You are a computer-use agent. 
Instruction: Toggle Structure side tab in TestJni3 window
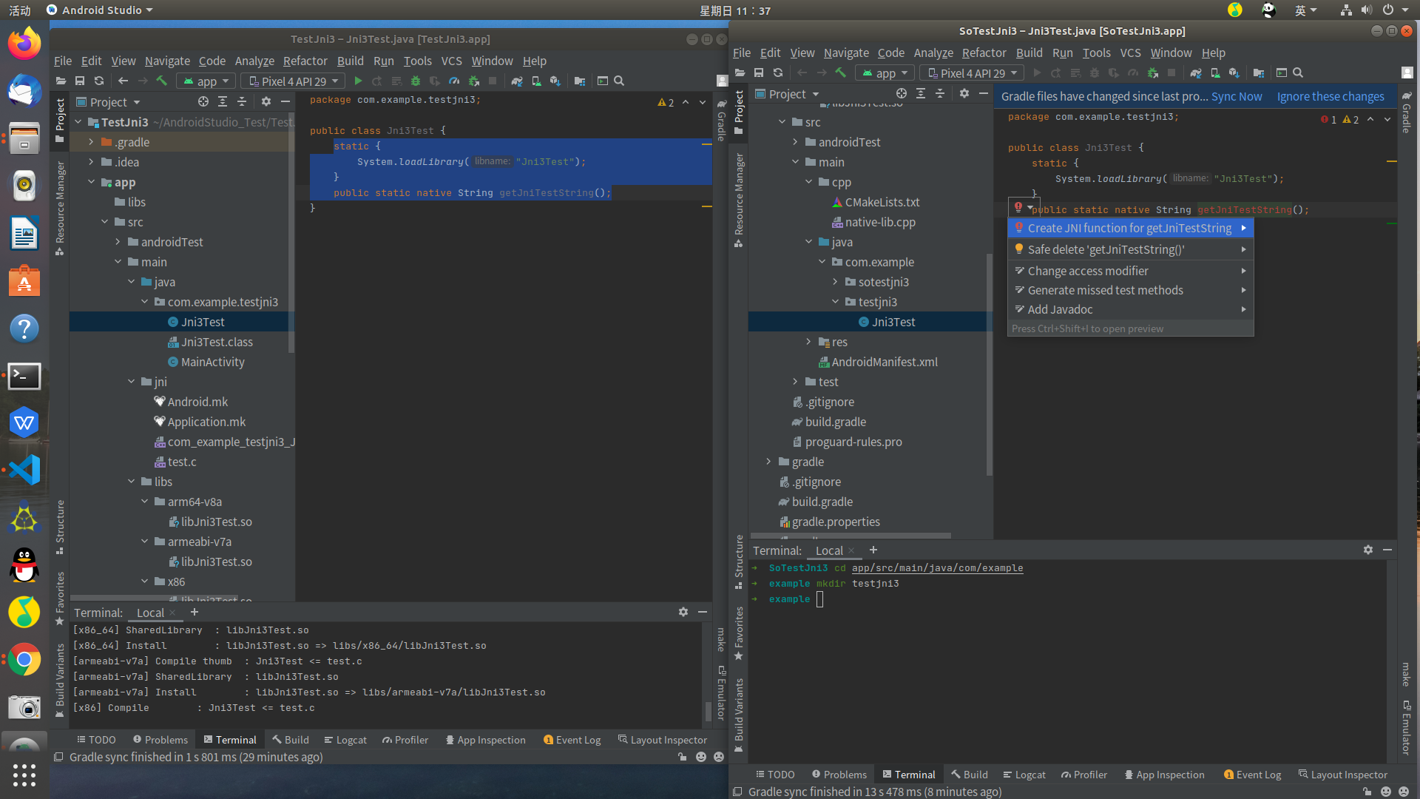pyautogui.click(x=60, y=527)
